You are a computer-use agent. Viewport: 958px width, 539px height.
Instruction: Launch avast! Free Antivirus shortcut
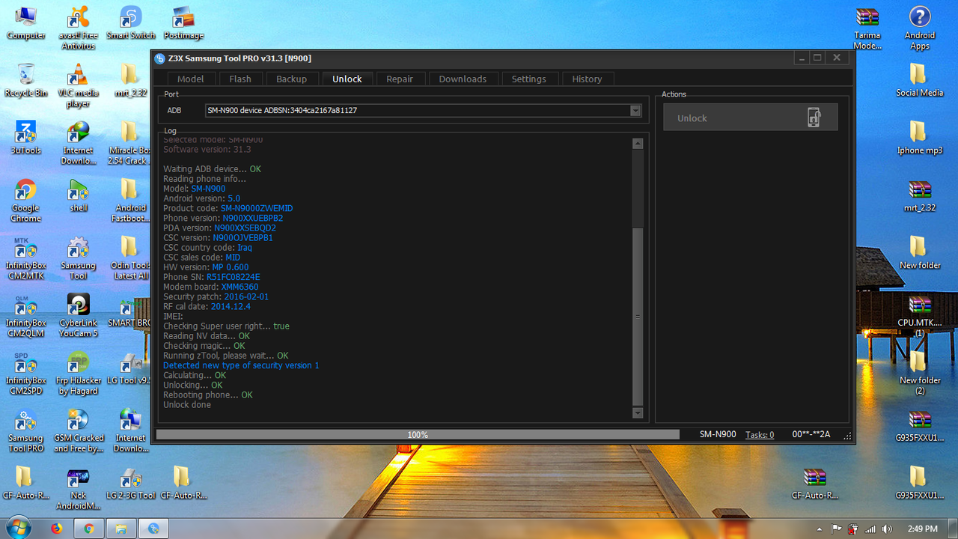click(x=78, y=28)
